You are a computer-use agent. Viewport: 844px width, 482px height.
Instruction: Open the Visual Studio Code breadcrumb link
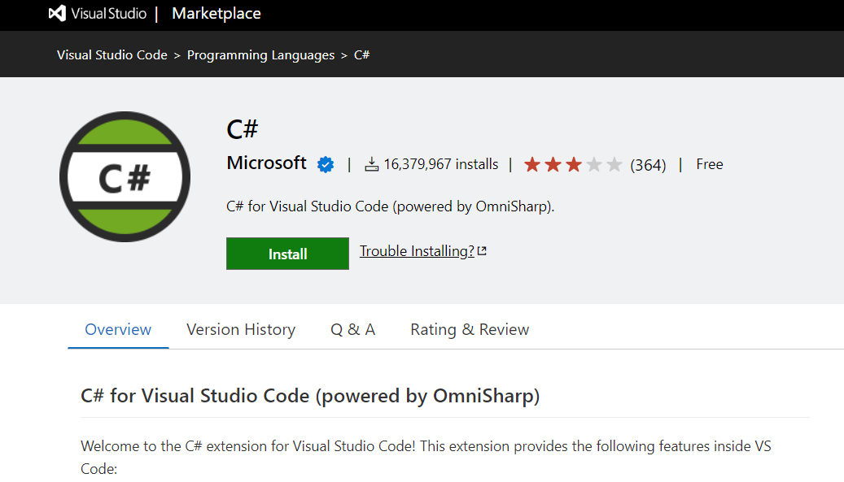tap(112, 54)
